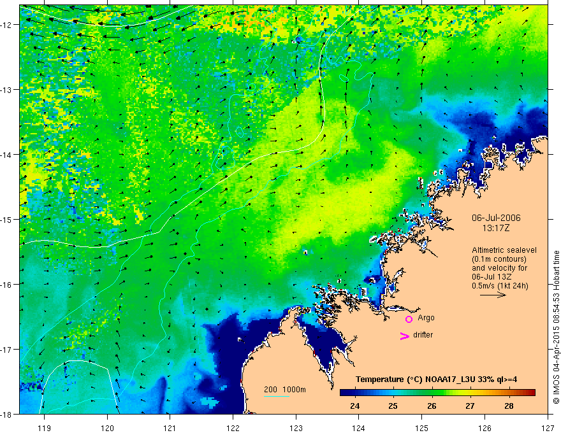Click latitude axis label -16

[x=7, y=285]
